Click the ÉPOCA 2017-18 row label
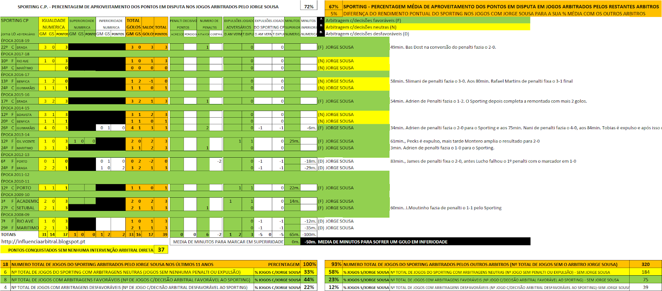 [15, 54]
